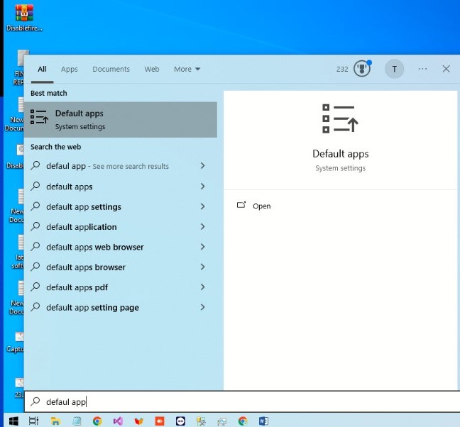Select the 'default app settings' web suggestion
The image size is (460, 427).
(84, 207)
